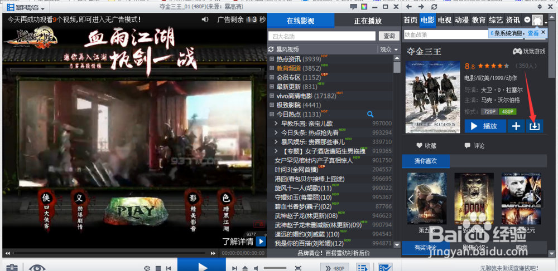Open the colorful skin changer icon
558x271 pixels.
click(364, 7)
